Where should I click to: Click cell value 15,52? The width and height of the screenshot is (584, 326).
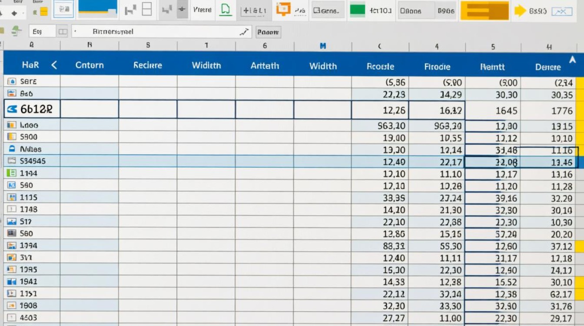tap(506, 282)
